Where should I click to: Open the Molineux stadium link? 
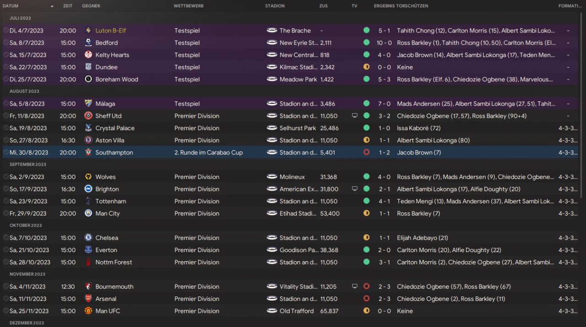[x=292, y=177]
